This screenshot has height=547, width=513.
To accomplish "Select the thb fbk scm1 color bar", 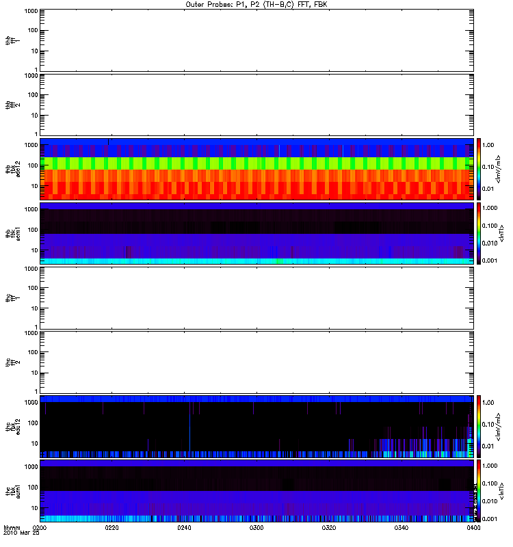I will [x=479, y=233].
